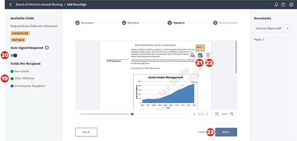Go to previous document page

click(x=194, y=114)
